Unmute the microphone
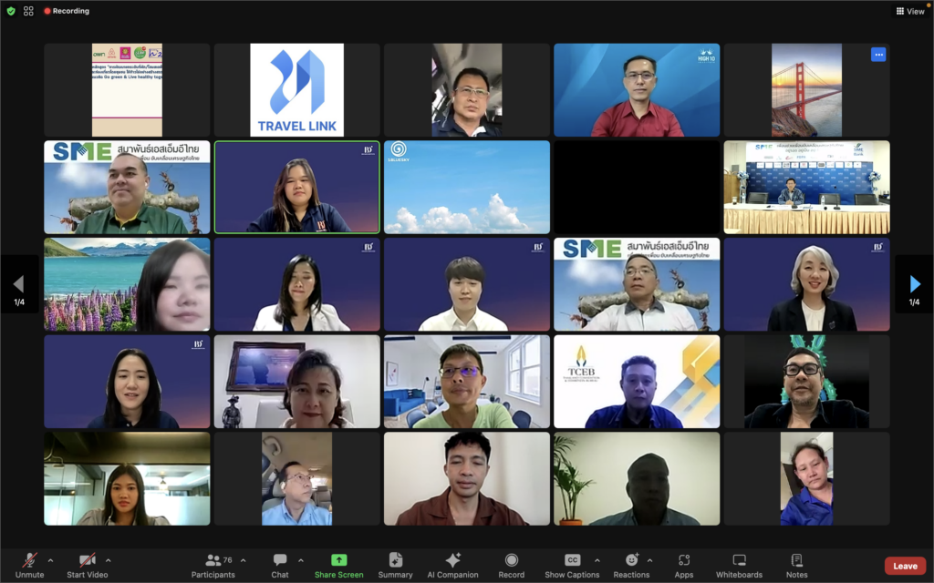Image resolution: width=934 pixels, height=583 pixels. click(x=29, y=565)
